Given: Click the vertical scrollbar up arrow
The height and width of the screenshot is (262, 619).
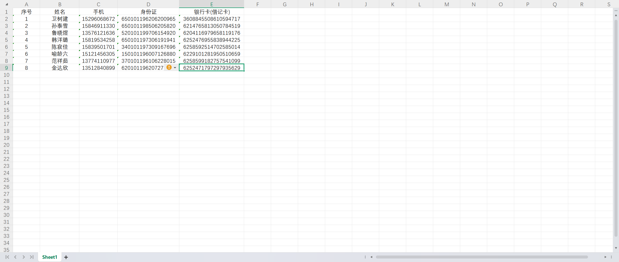Looking at the screenshot, I should 616,15.
